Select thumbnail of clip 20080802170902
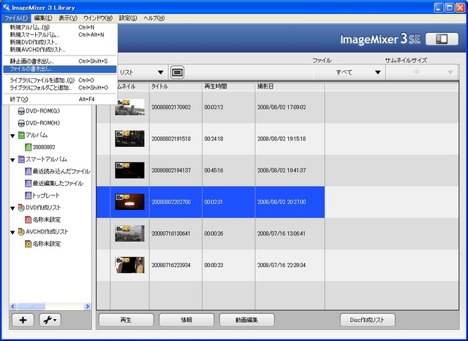The height and width of the screenshot is (341, 468). [130, 107]
